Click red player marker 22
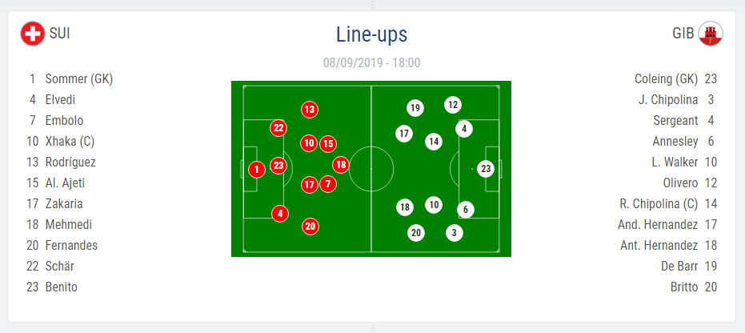Viewport: 745px width, 333px height. click(278, 128)
